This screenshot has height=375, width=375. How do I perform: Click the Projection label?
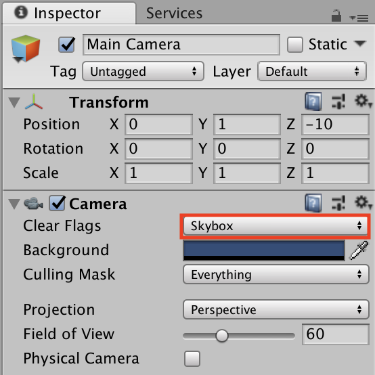[x=59, y=310]
